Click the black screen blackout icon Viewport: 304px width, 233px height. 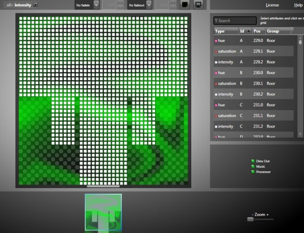tap(185, 5)
